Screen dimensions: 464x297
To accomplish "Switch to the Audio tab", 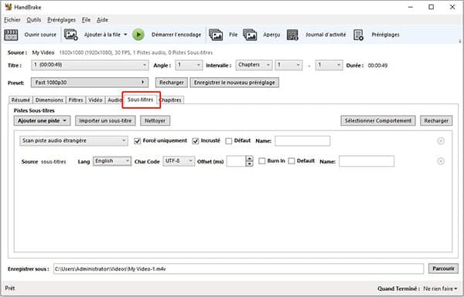I will (114, 100).
